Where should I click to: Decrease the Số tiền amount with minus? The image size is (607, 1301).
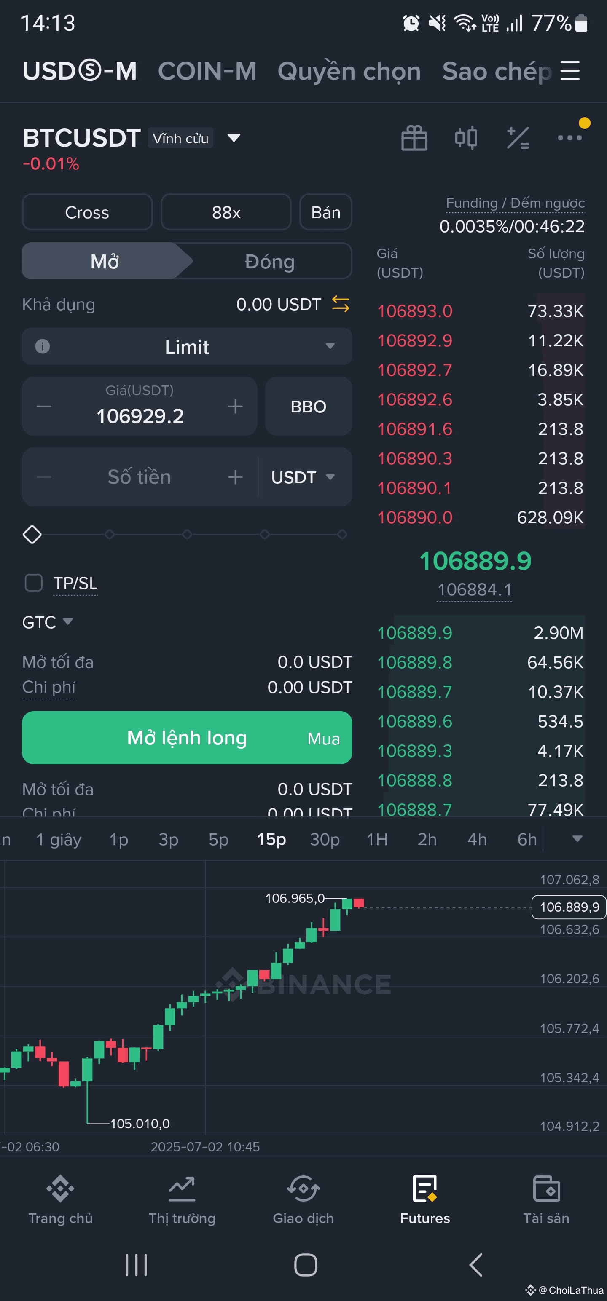pyautogui.click(x=44, y=477)
